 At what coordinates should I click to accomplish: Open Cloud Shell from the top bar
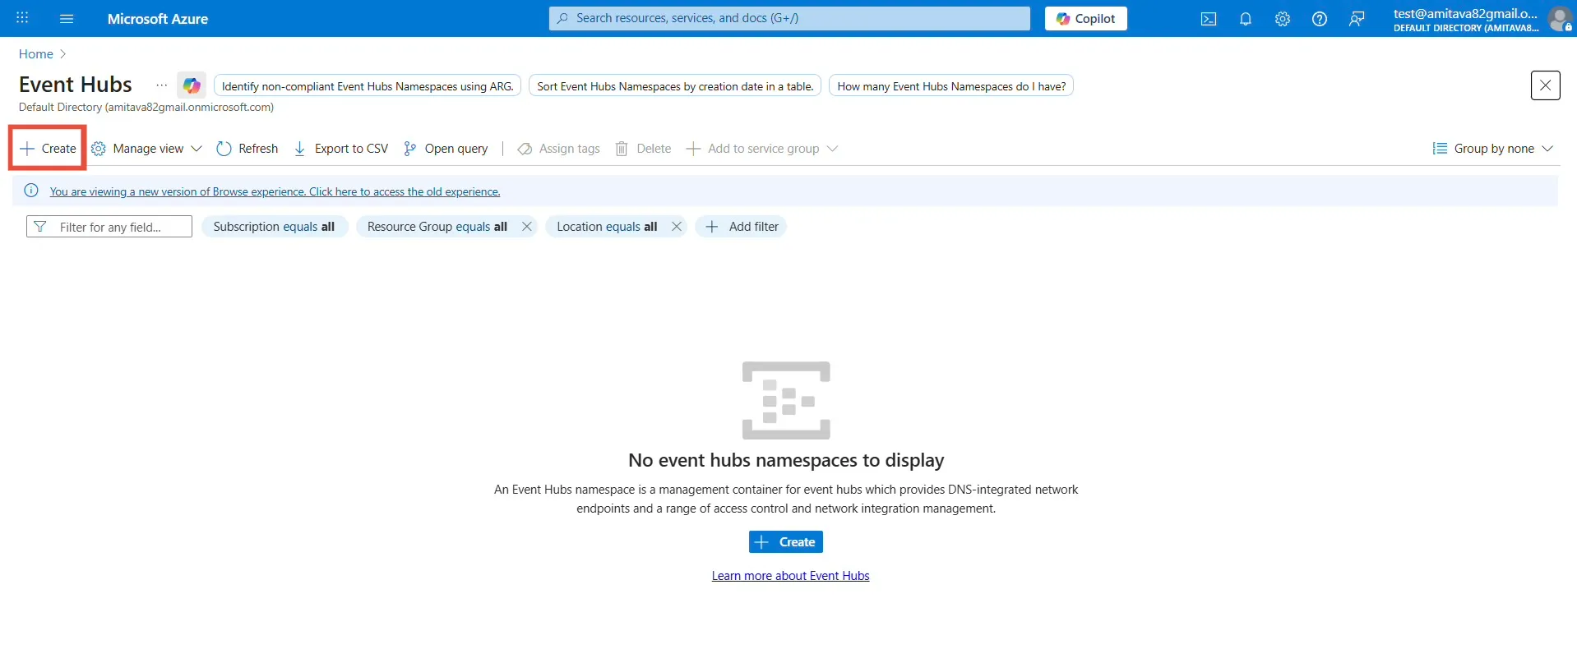click(x=1209, y=19)
